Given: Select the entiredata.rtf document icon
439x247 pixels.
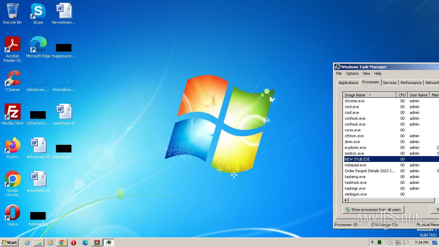Looking at the screenshot, I should (38, 182).
